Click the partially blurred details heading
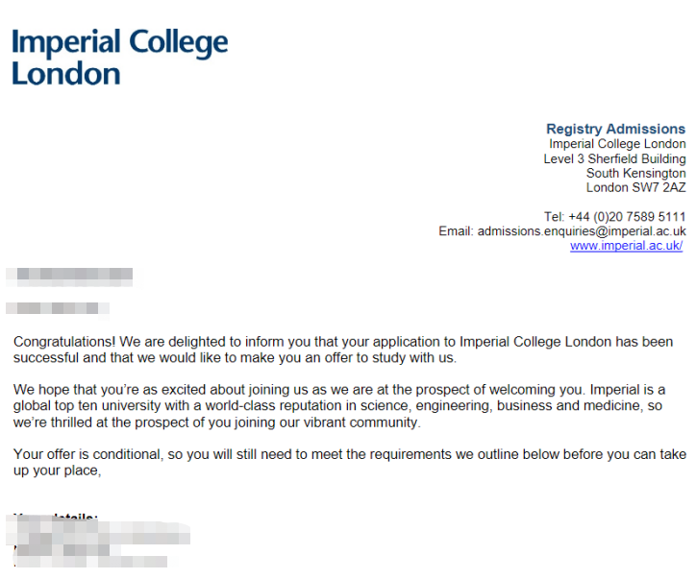The width and height of the screenshot is (696, 579). point(58,519)
